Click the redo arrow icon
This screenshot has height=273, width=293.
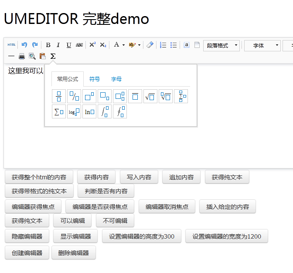(35, 45)
